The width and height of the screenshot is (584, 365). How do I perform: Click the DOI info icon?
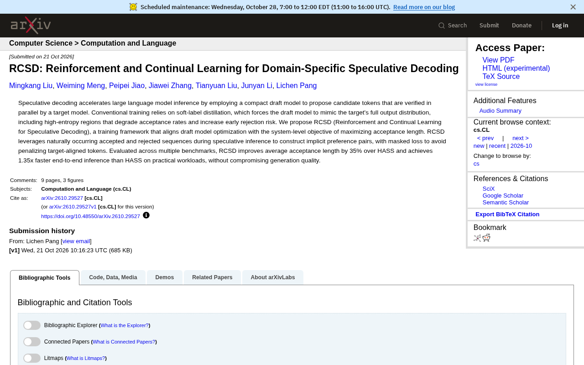(x=146, y=215)
